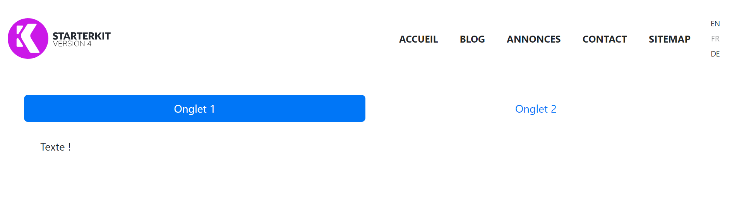Image resolution: width=732 pixels, height=204 pixels.
Task: Go to the BLOG menu item
Action: (472, 39)
